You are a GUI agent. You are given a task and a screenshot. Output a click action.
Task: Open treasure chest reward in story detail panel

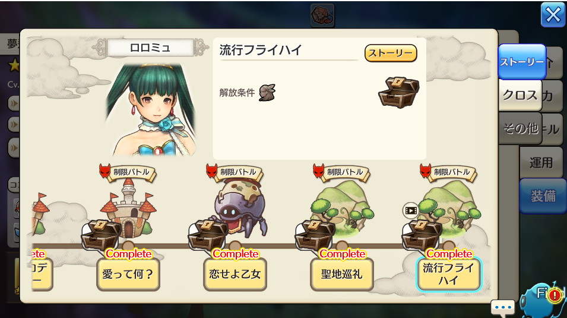tap(398, 92)
